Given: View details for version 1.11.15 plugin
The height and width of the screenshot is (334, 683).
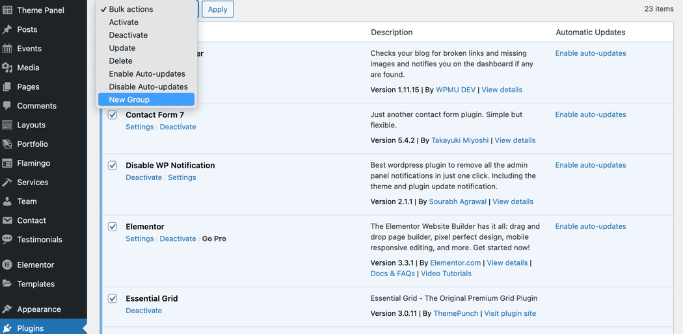Looking at the screenshot, I should [502, 90].
